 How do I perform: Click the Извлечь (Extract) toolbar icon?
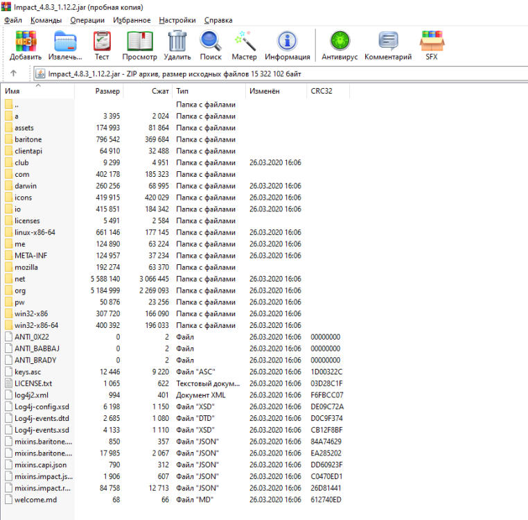pyautogui.click(x=65, y=41)
